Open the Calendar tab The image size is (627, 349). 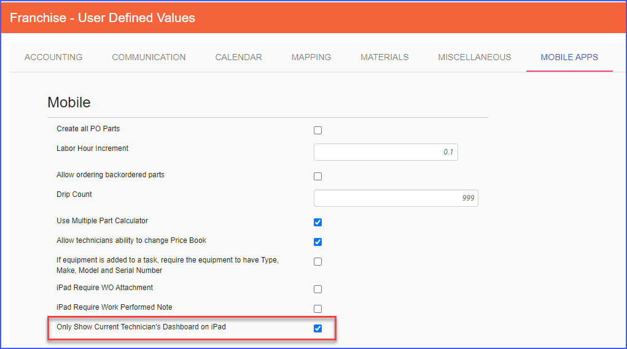[238, 57]
